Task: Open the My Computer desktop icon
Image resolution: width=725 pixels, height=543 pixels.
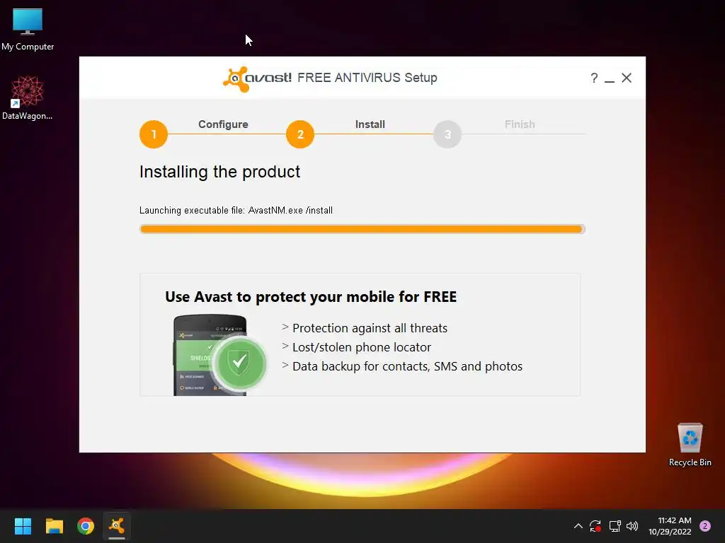Action: pos(28,30)
